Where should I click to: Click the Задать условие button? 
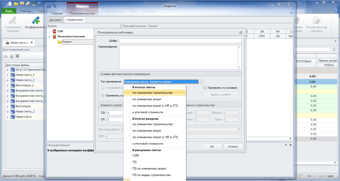click(221, 95)
